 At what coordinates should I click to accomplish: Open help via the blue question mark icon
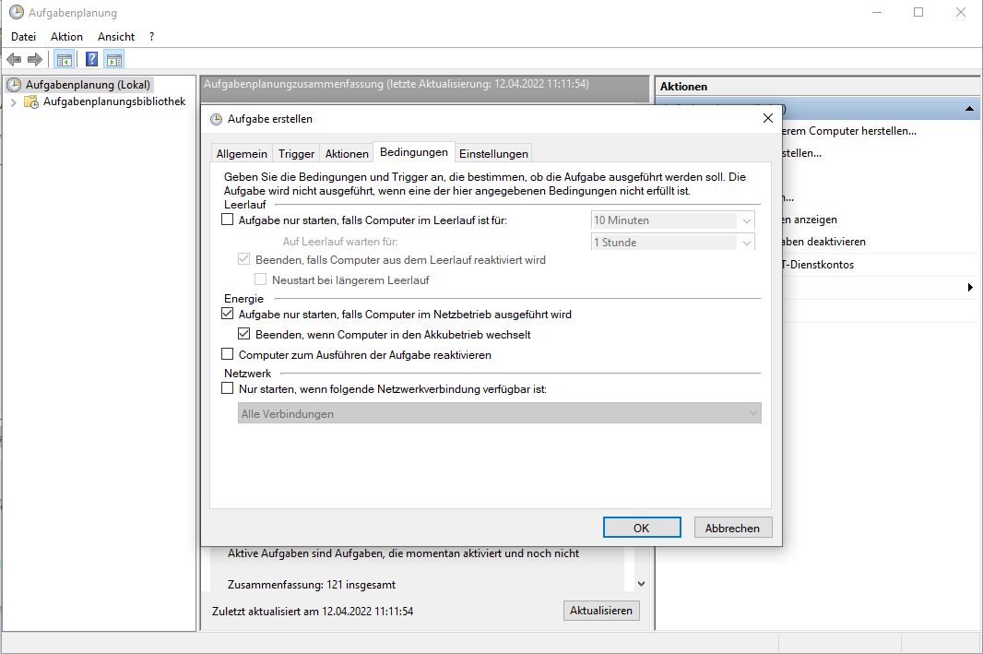91,60
